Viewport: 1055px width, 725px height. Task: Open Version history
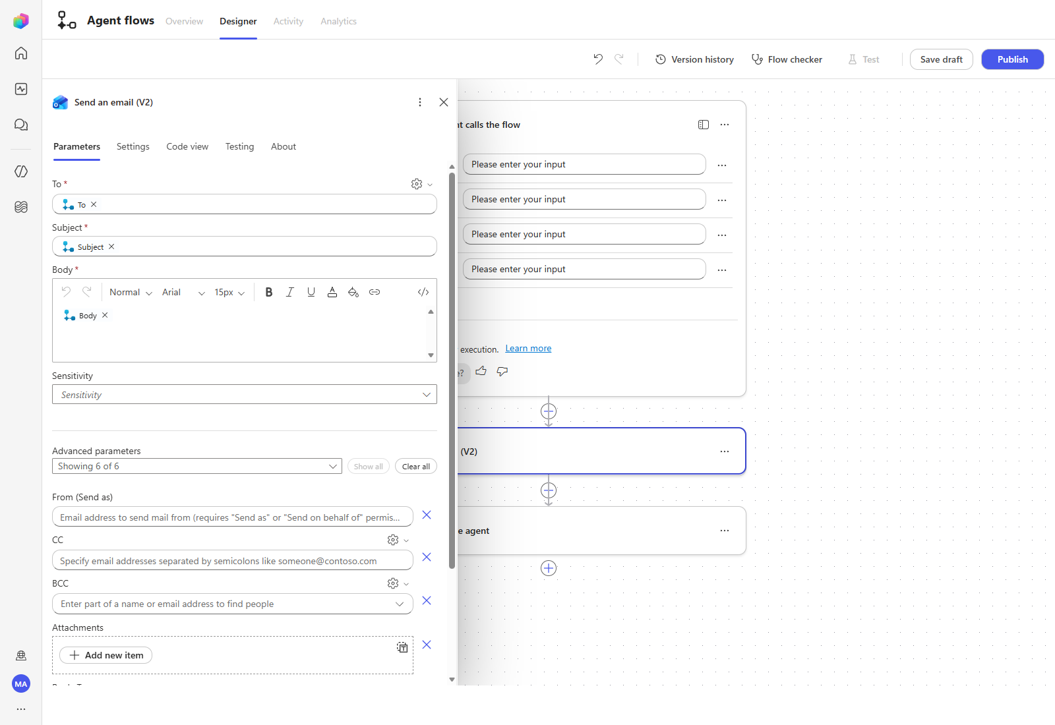coord(694,59)
